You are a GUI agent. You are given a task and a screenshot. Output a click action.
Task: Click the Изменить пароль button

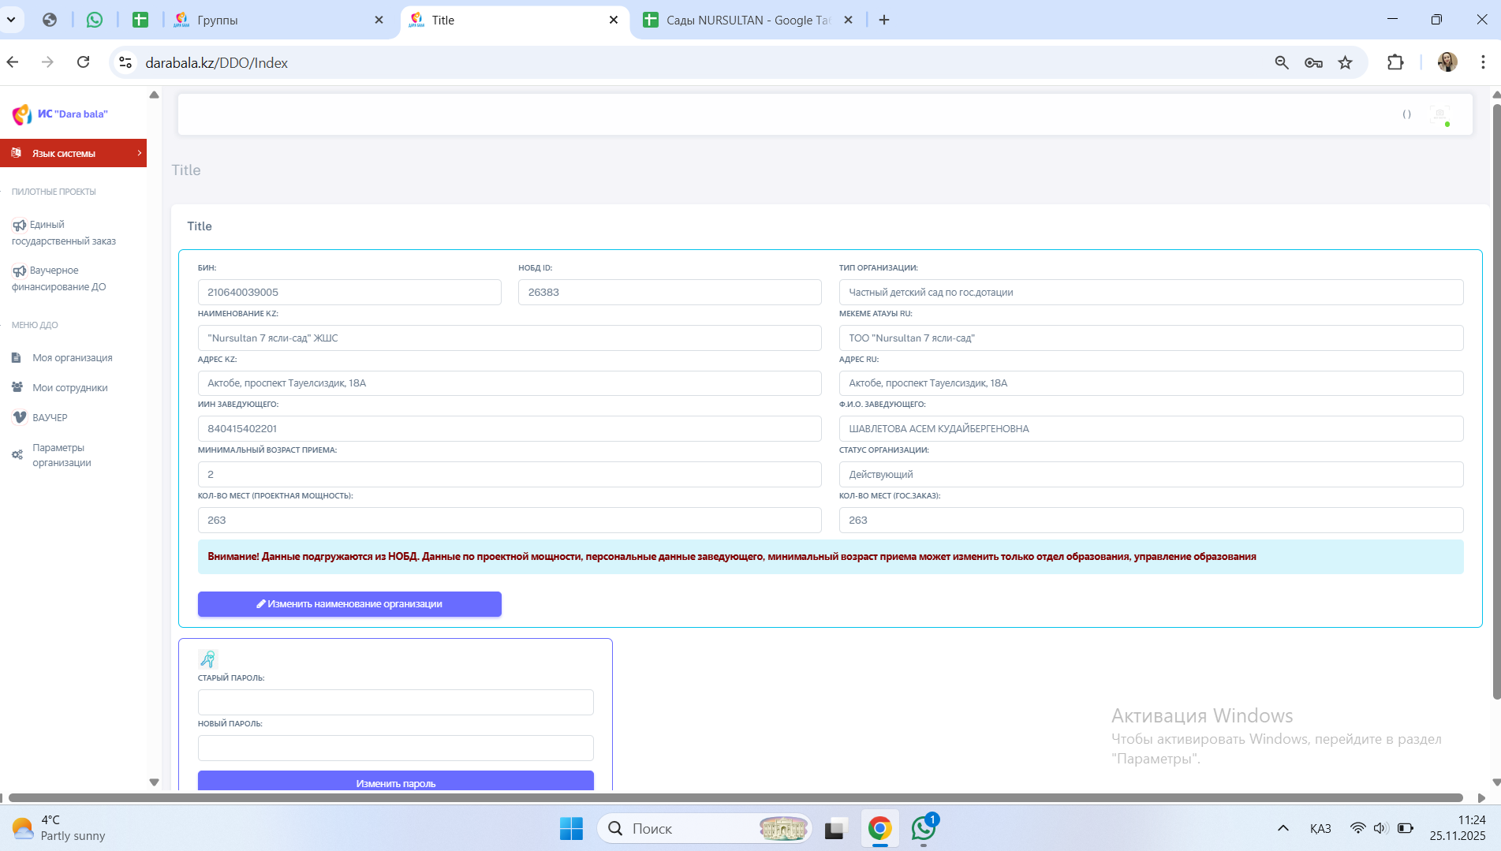[x=395, y=781]
